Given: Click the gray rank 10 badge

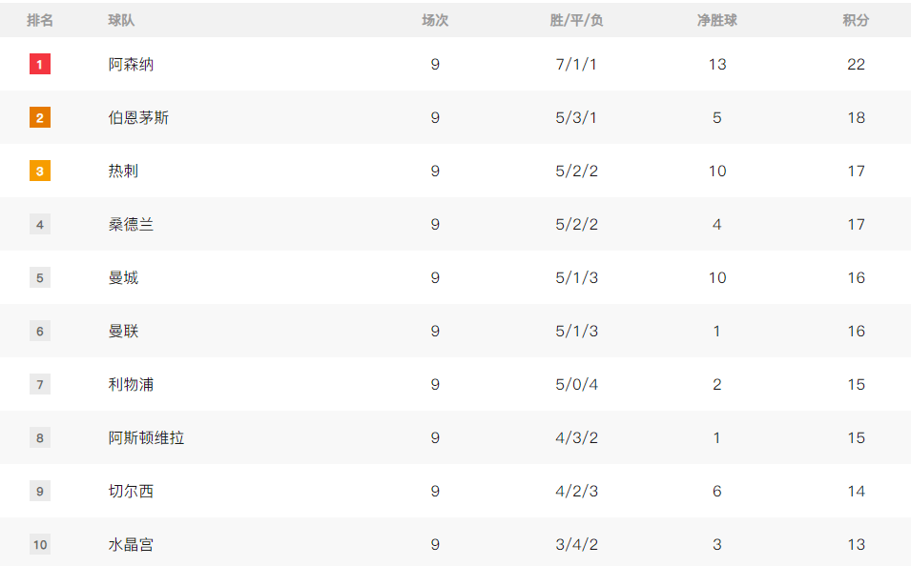Looking at the screenshot, I should 39,545.
